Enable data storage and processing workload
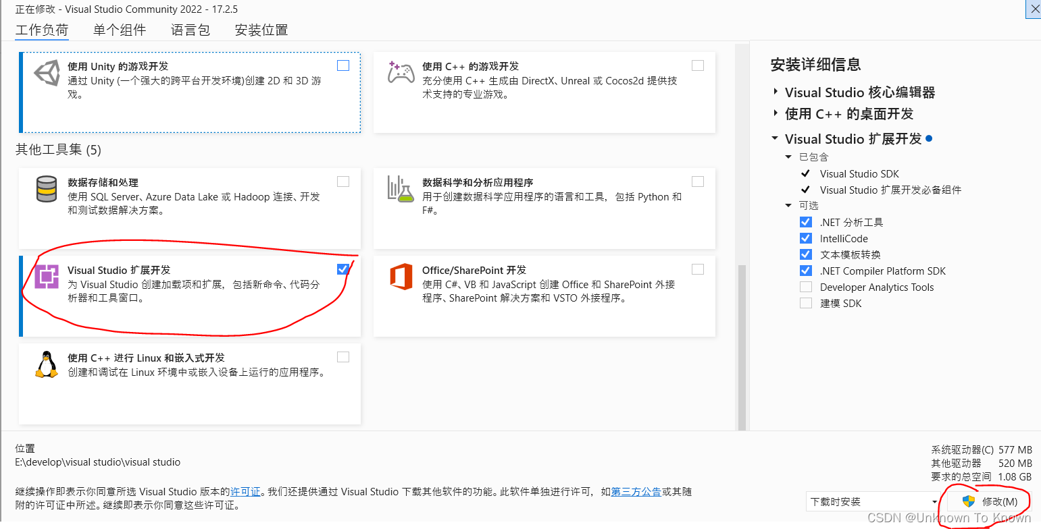The width and height of the screenshot is (1041, 529). coord(343,182)
